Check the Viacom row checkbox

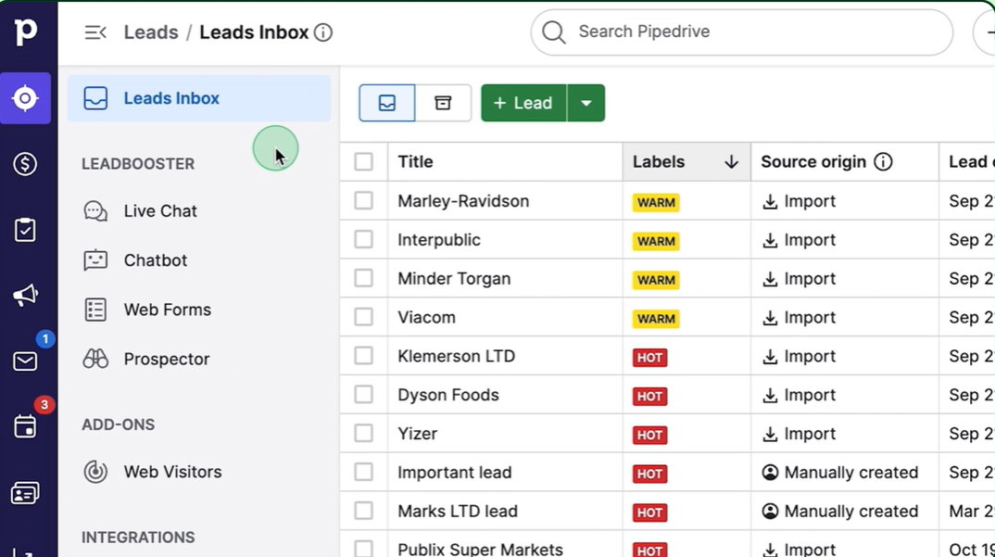point(363,317)
